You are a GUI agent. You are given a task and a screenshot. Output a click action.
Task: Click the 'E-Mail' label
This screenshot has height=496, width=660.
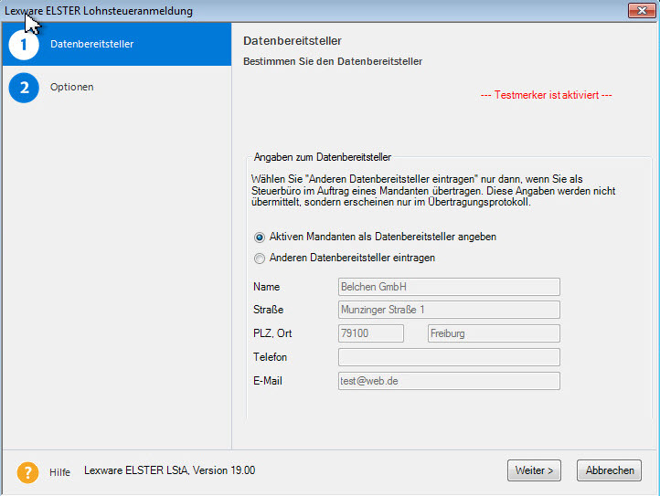pyautogui.click(x=268, y=381)
